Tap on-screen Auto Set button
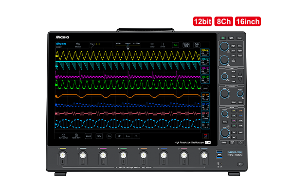This screenshot has height=185, width=292. click(197, 45)
